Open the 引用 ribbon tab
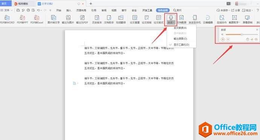 click(94, 10)
